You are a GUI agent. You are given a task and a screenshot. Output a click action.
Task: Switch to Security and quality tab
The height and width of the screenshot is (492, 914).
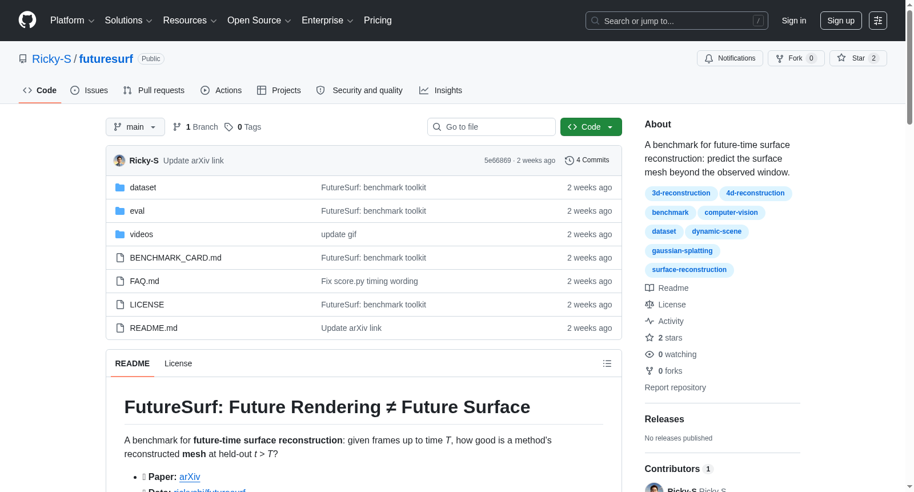pyautogui.click(x=359, y=90)
